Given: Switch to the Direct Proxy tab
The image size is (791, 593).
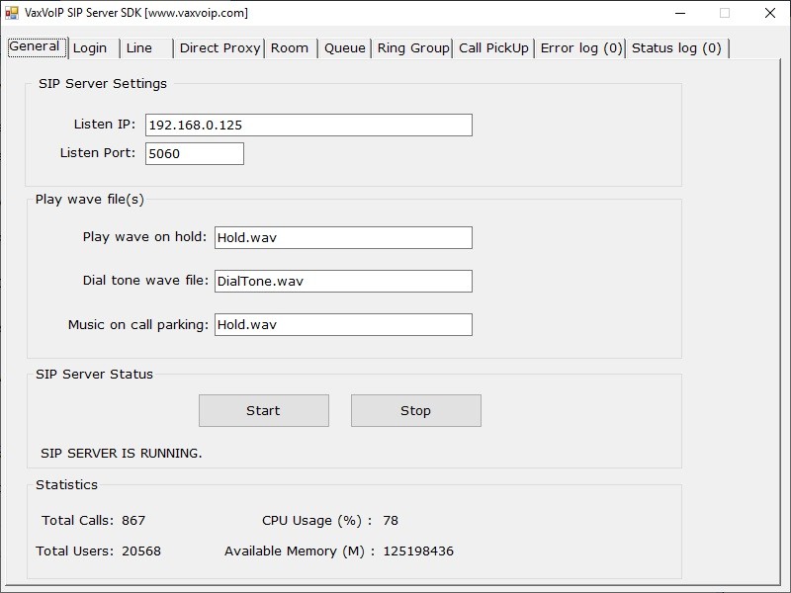Looking at the screenshot, I should point(219,47).
